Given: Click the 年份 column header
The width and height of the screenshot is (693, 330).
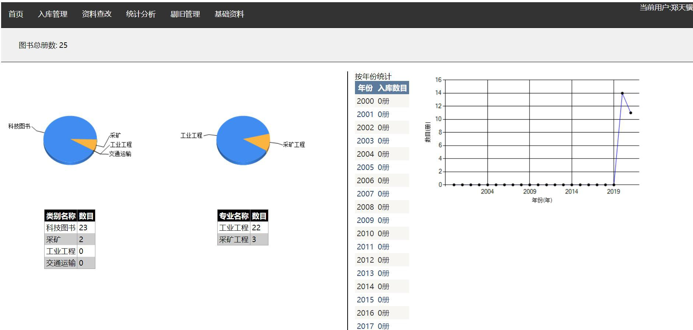Looking at the screenshot, I should point(365,88).
